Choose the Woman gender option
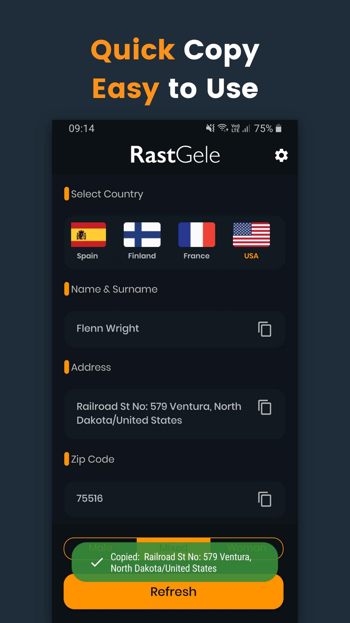The height and width of the screenshot is (623, 350). [x=247, y=548]
